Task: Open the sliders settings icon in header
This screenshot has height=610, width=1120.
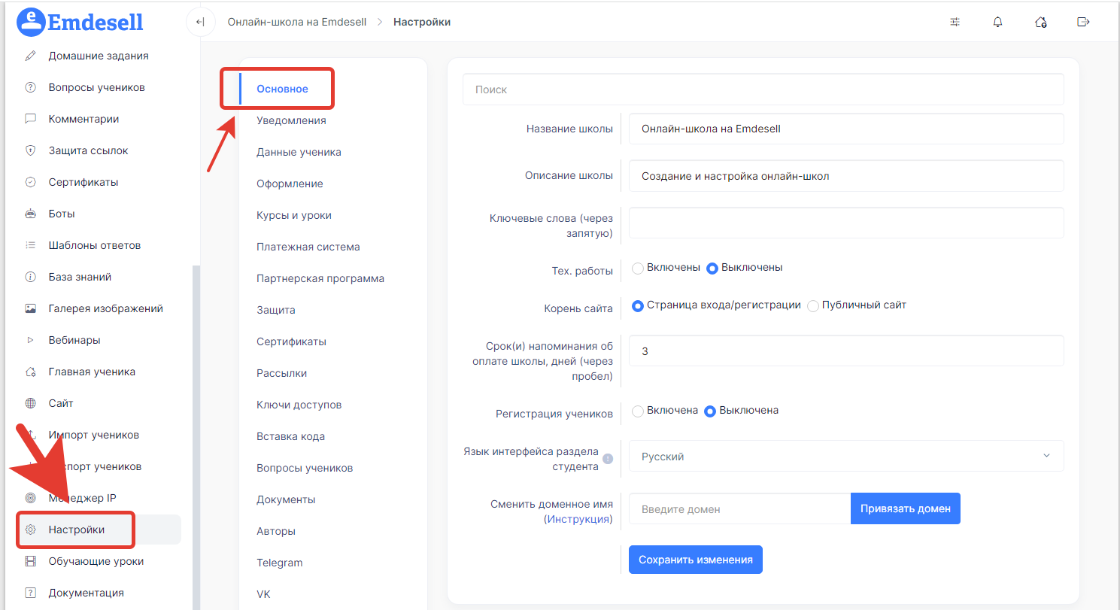Action: (x=955, y=22)
